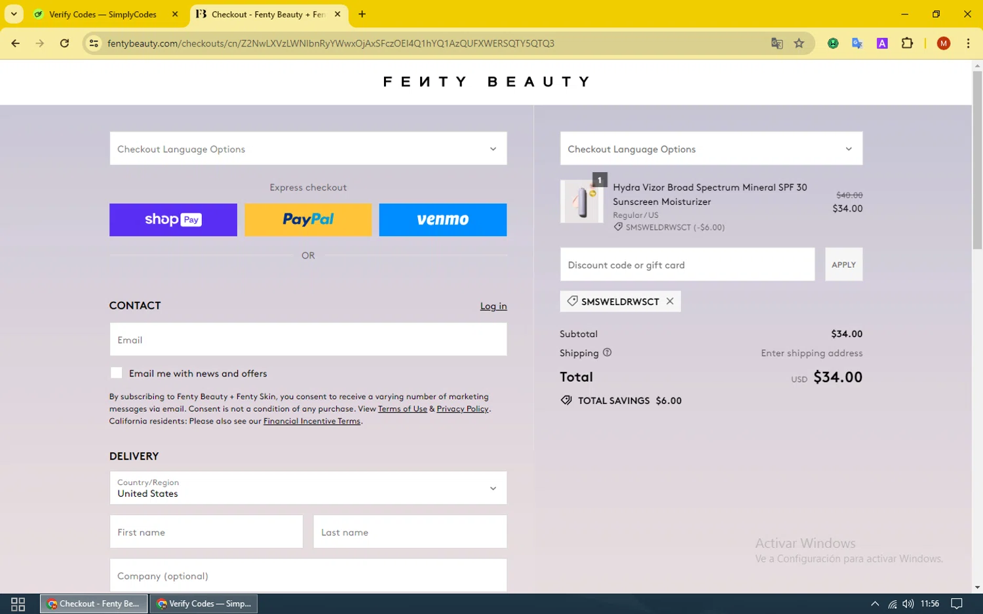Image resolution: width=983 pixels, height=614 pixels.
Task: Click the Discount code or gift card field
Action: [687, 264]
